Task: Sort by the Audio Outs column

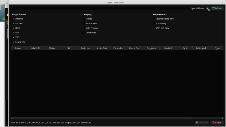Action: (102, 48)
